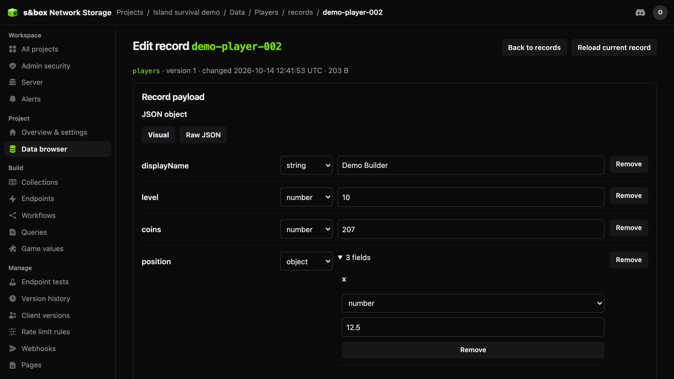This screenshot has height=379, width=674.
Task: Open the Discord icon link
Action: click(640, 12)
